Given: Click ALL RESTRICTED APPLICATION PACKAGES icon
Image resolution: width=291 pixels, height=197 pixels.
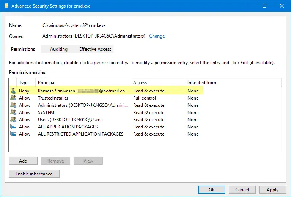Looking at the screenshot, I should coord(13,134).
